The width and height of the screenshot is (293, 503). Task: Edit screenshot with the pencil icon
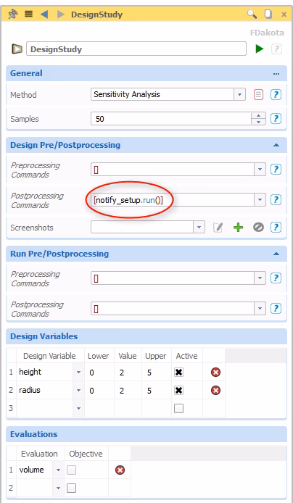218,228
